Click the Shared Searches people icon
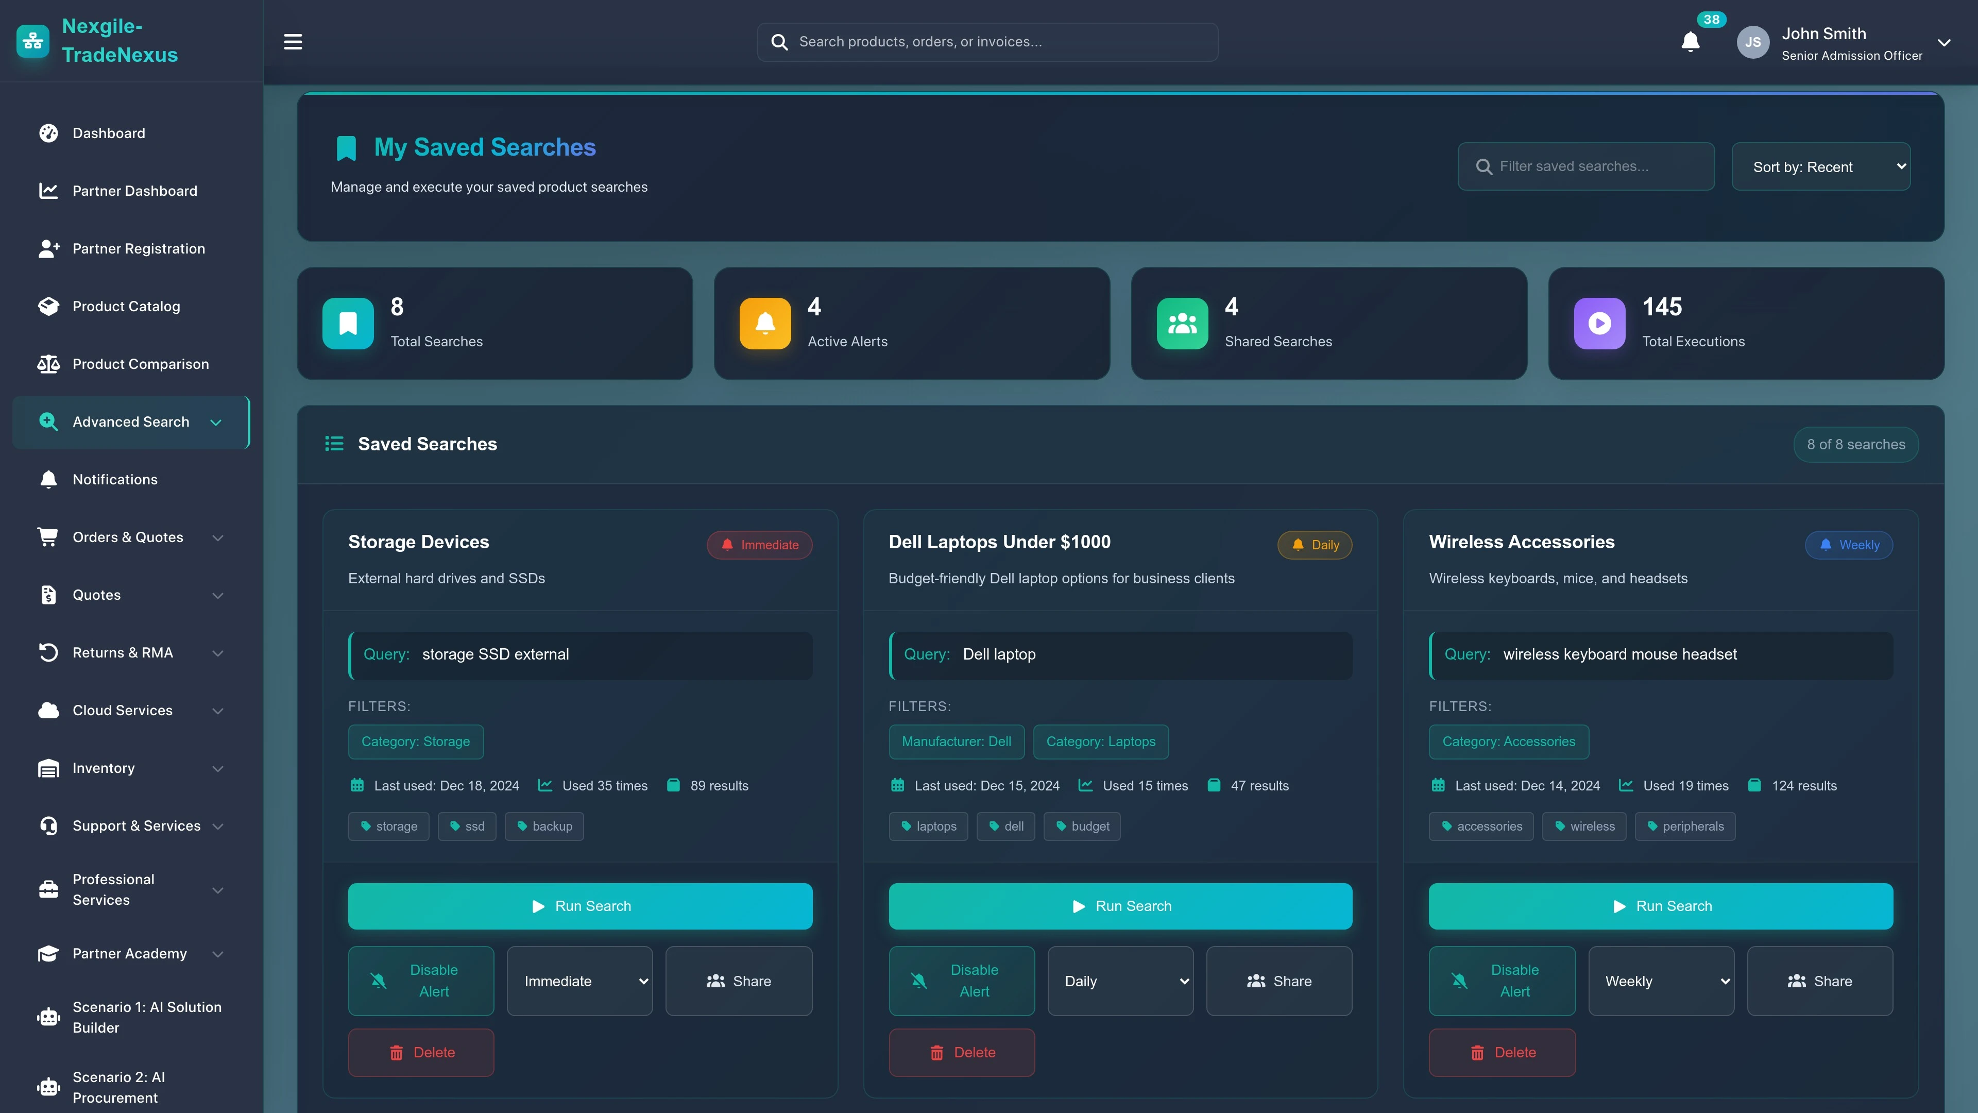This screenshot has height=1113, width=1978. click(x=1182, y=323)
